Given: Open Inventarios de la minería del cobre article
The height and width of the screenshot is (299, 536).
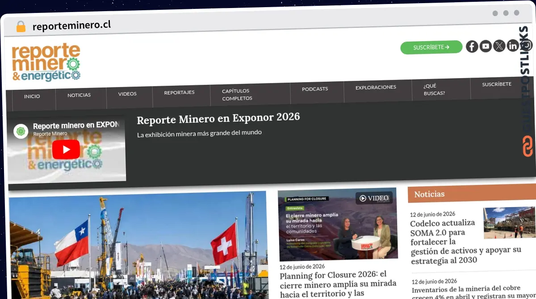Looking at the screenshot, I should point(473,292).
